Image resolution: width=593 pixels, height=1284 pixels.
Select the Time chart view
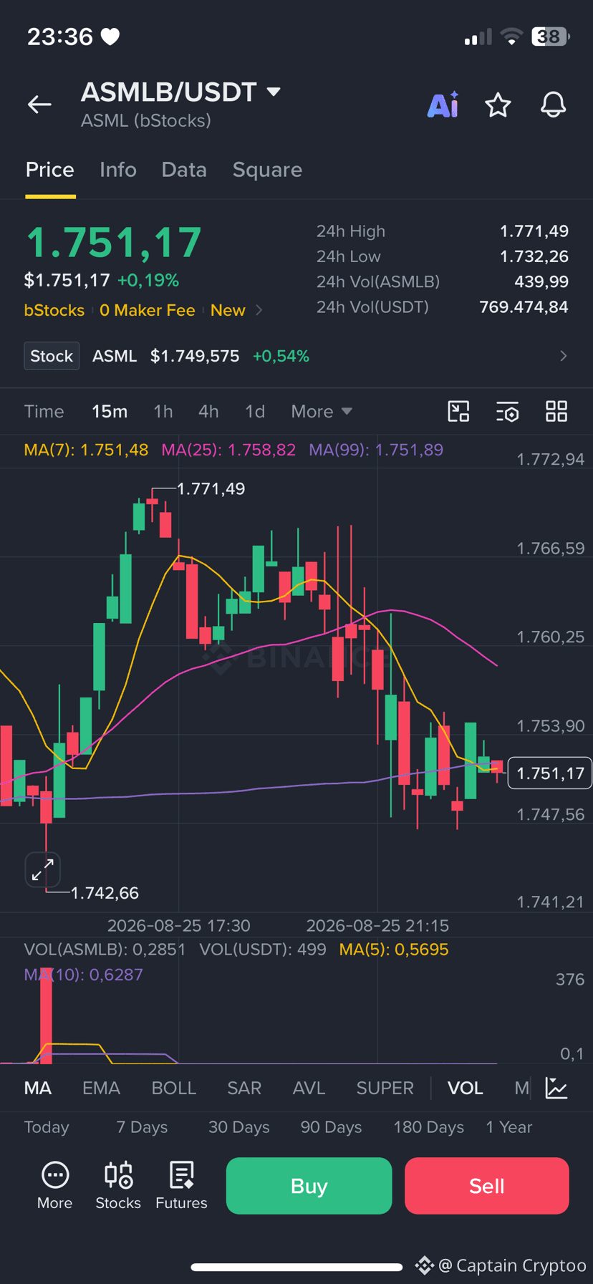click(x=44, y=411)
